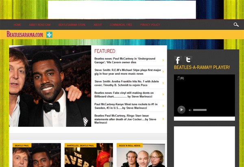Image resolution: width=244 pixels, height=167 pixels.
Task: Open the Beatle Paul category tag
Action: point(22,145)
